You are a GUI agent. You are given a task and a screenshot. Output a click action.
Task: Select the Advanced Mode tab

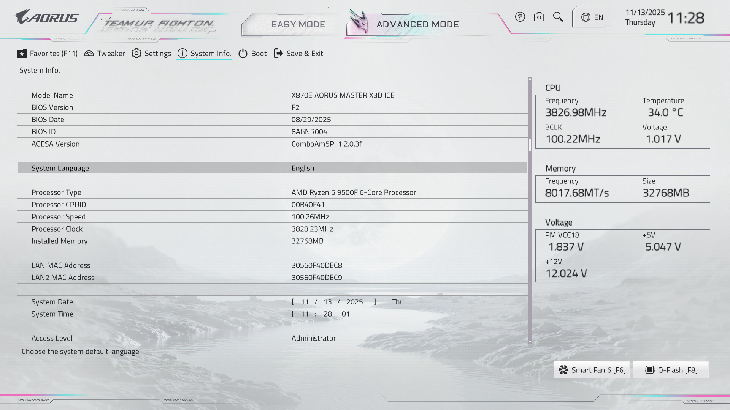click(417, 25)
